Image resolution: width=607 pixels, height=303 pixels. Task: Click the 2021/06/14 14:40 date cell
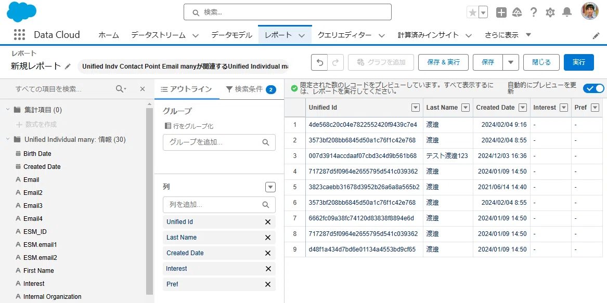(x=502, y=187)
